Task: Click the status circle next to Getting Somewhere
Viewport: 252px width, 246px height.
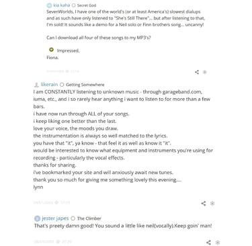Action: (x=62, y=85)
